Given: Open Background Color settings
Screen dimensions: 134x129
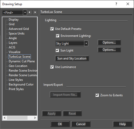Looking at the screenshot, I should click(x=21, y=84).
